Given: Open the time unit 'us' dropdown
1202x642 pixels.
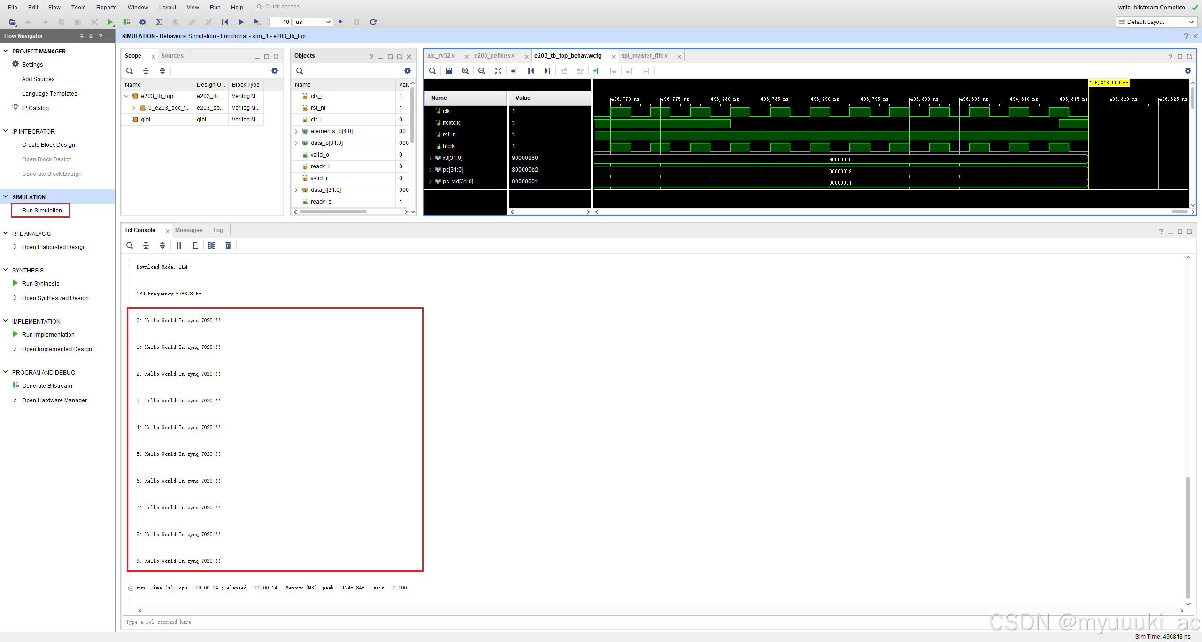Looking at the screenshot, I should pyautogui.click(x=328, y=22).
